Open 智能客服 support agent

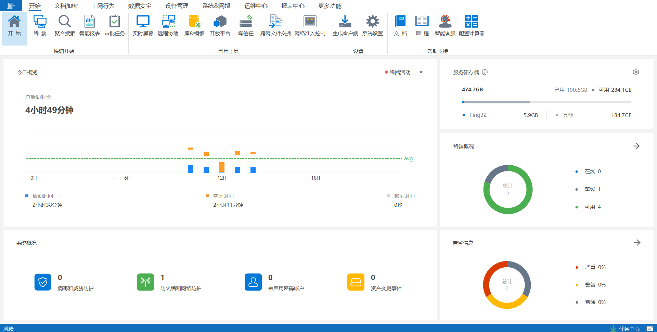click(x=445, y=25)
